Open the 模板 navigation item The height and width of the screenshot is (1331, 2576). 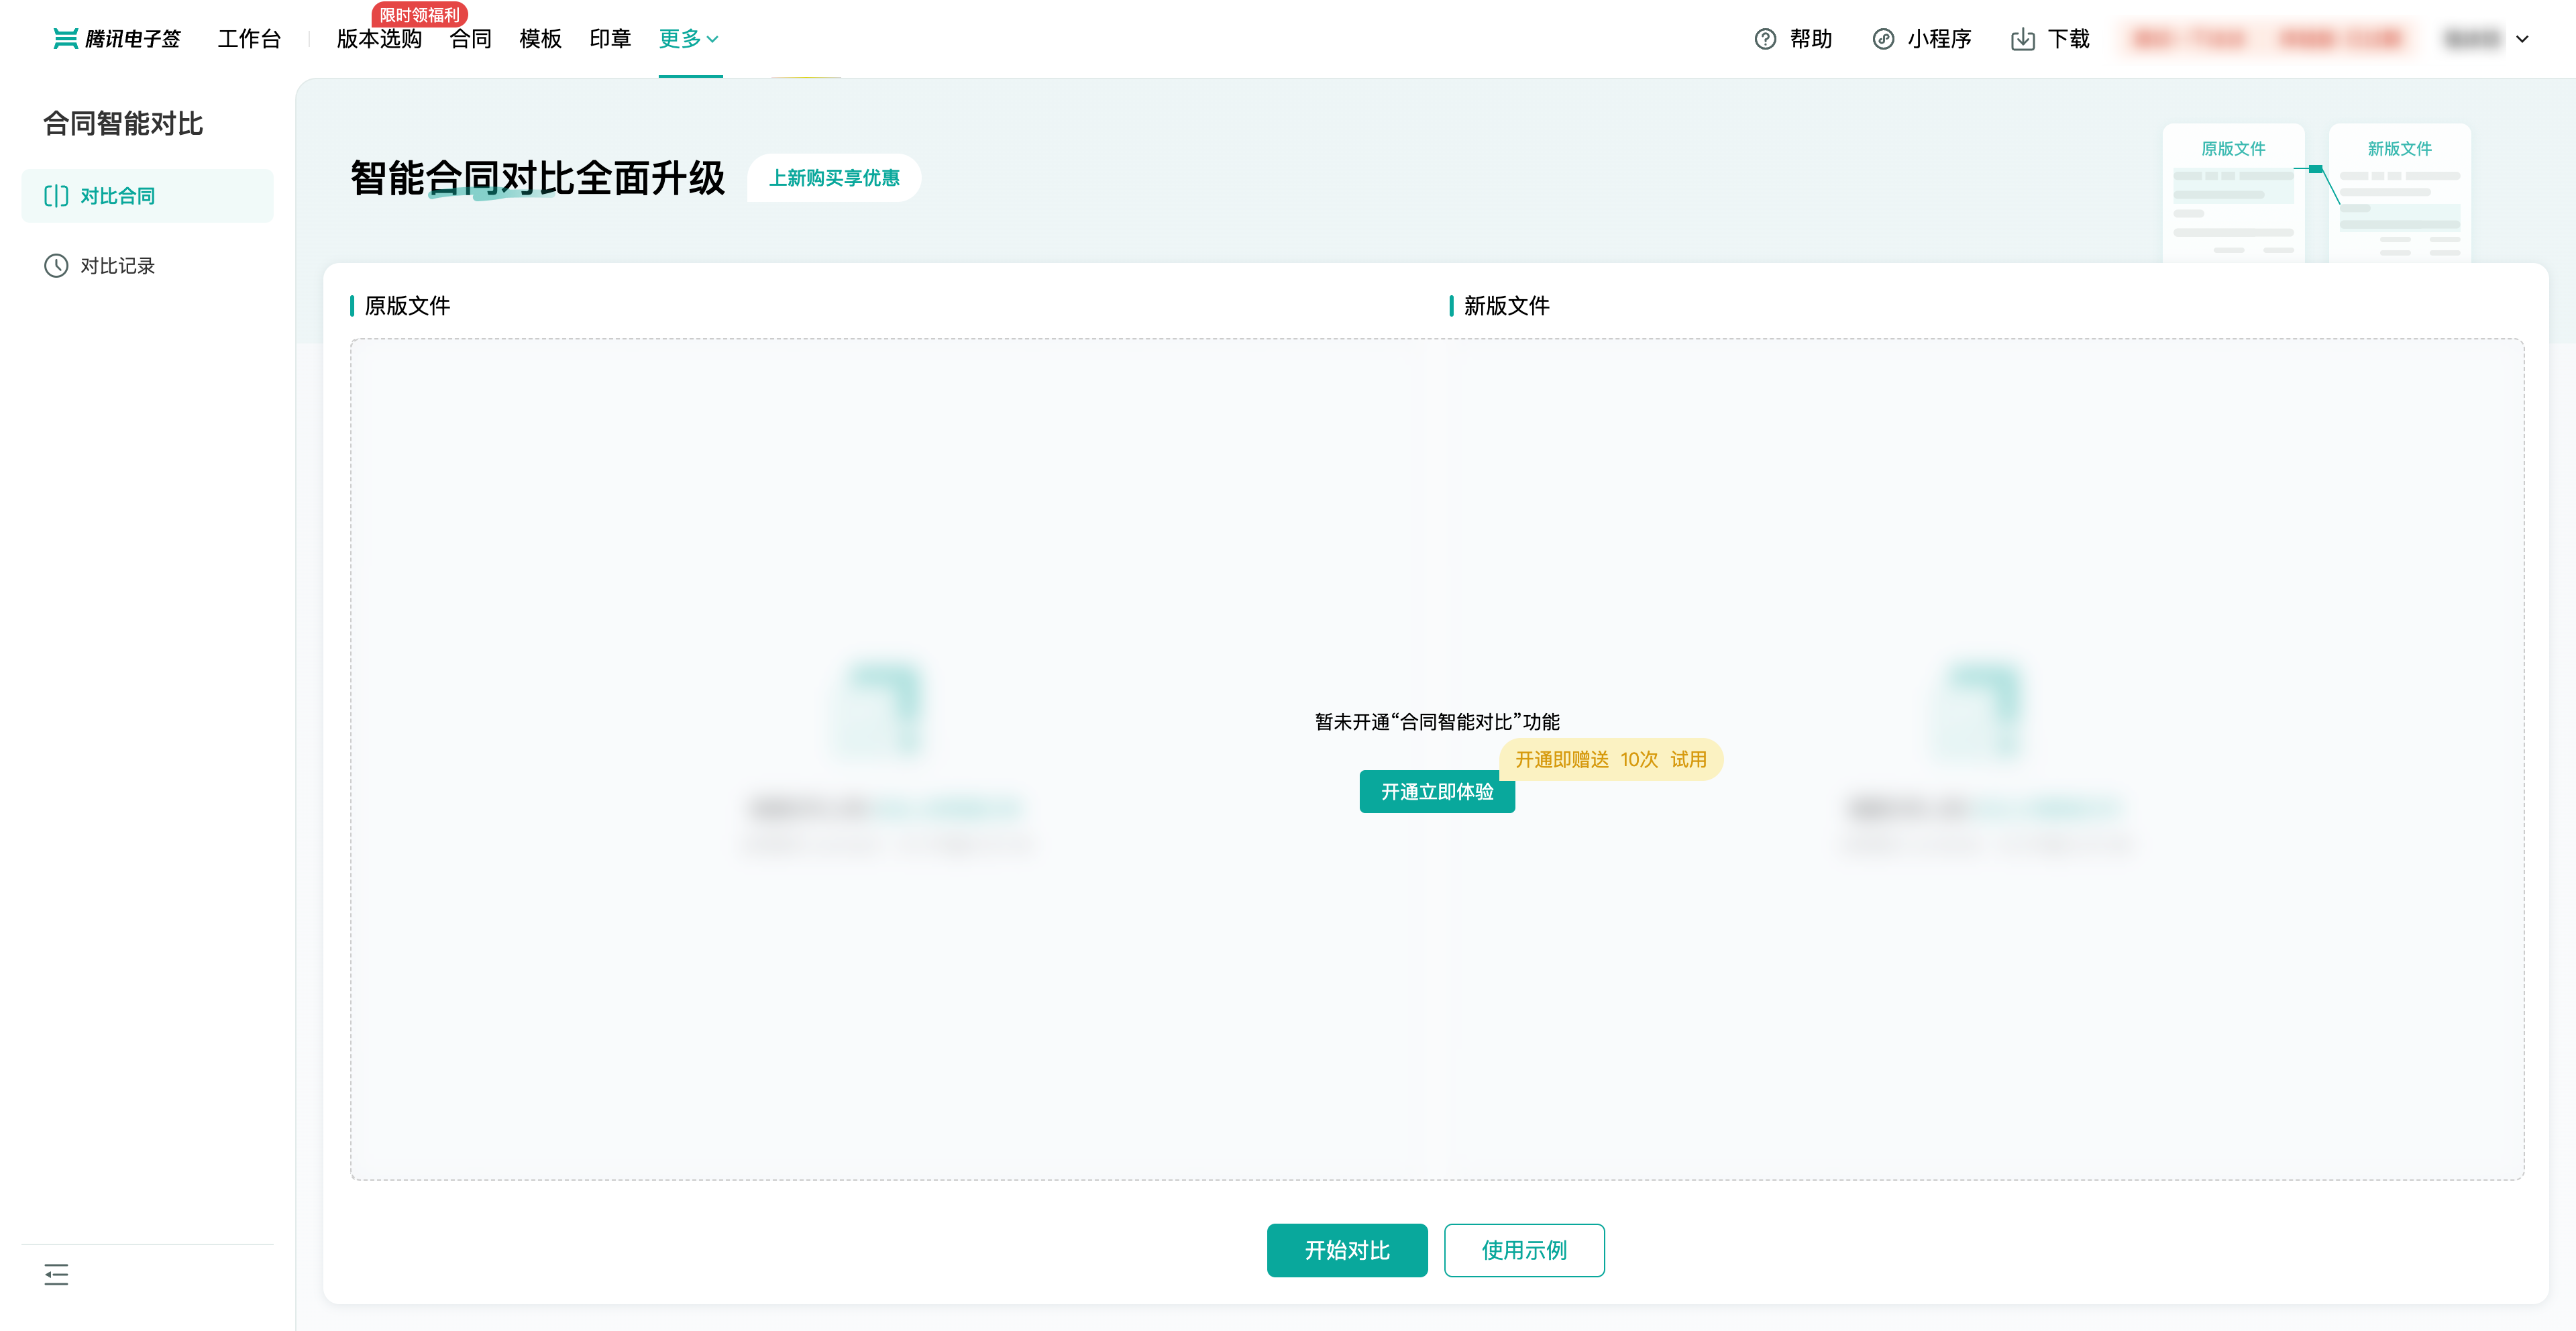[540, 39]
